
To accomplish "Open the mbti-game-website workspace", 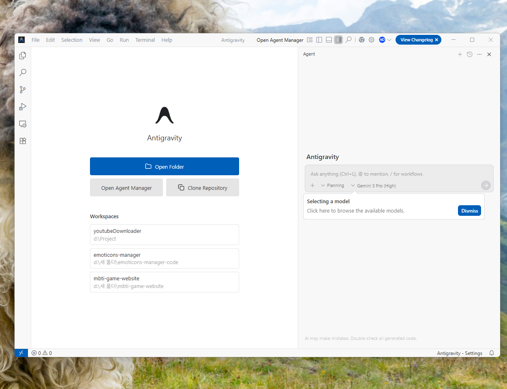I will [165, 282].
